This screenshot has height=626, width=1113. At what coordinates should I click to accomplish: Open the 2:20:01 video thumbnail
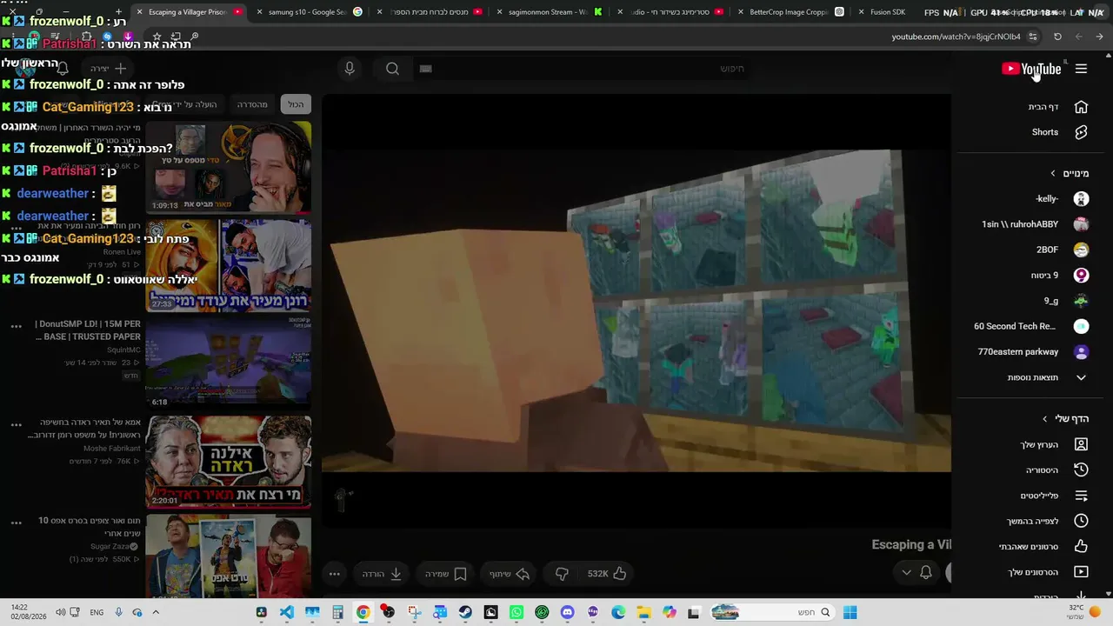[229, 462]
